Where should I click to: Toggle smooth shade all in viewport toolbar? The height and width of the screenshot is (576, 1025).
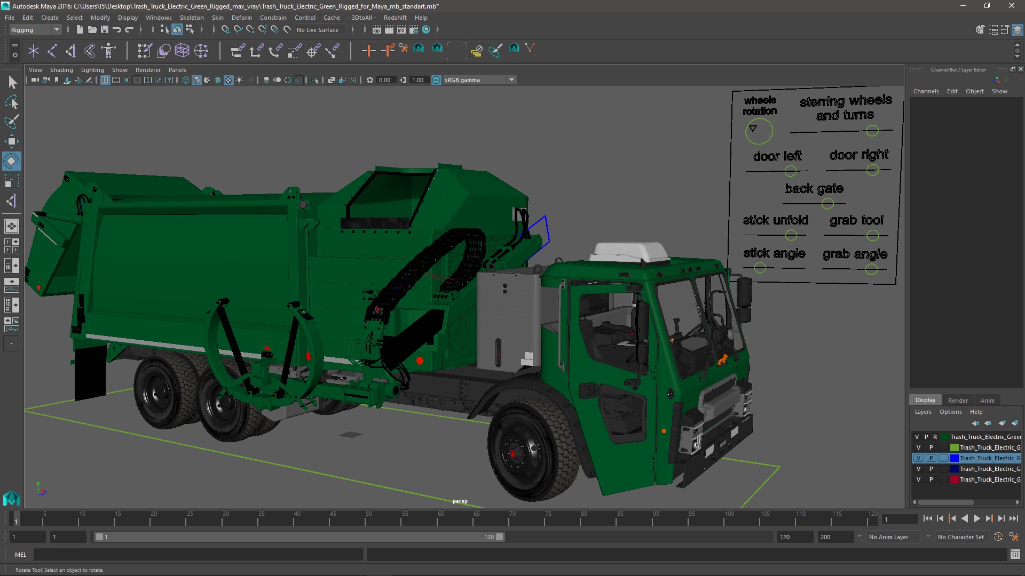pyautogui.click(x=196, y=80)
